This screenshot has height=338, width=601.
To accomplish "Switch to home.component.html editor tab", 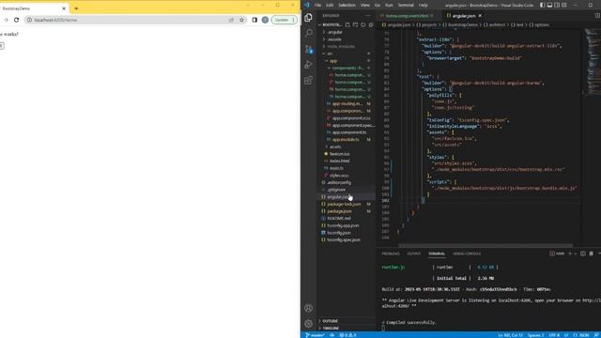I will pos(407,16).
